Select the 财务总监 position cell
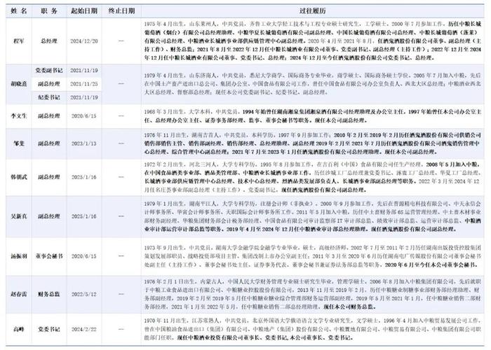Screen dimensions: 491x350 coord(49,294)
